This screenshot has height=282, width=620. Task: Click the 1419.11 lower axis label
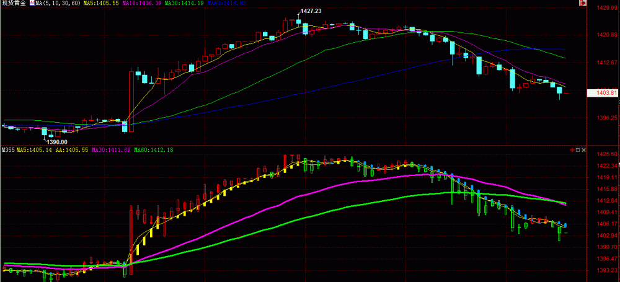[x=608, y=177]
